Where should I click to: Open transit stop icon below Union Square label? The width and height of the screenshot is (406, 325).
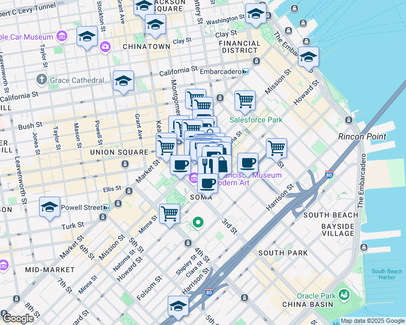click(125, 164)
